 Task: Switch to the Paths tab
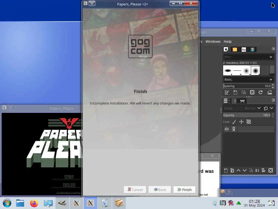click(x=242, y=101)
